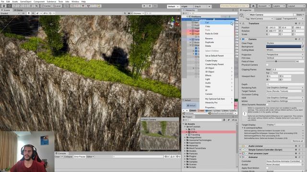Open Gizmos dropdown in scene view

point(139,13)
